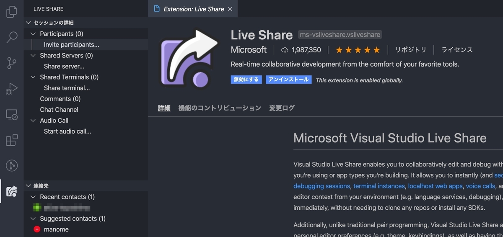The width and height of the screenshot is (503, 237).
Task: Open the Source Control view icon
Action: point(12,63)
